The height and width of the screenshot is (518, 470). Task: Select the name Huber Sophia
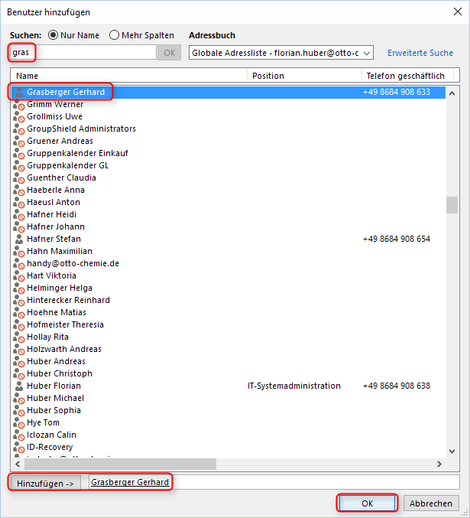point(53,410)
